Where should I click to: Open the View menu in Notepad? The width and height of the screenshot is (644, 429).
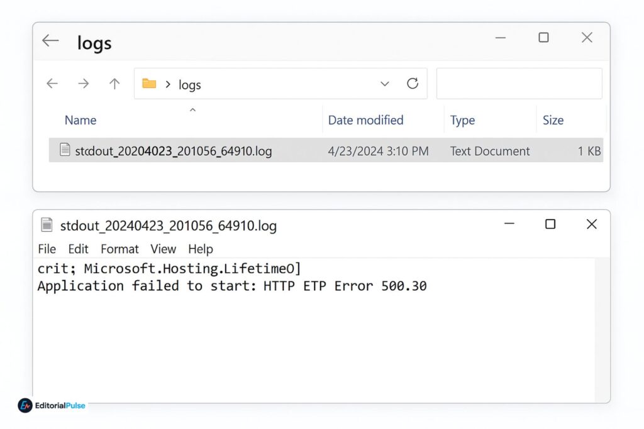click(163, 249)
